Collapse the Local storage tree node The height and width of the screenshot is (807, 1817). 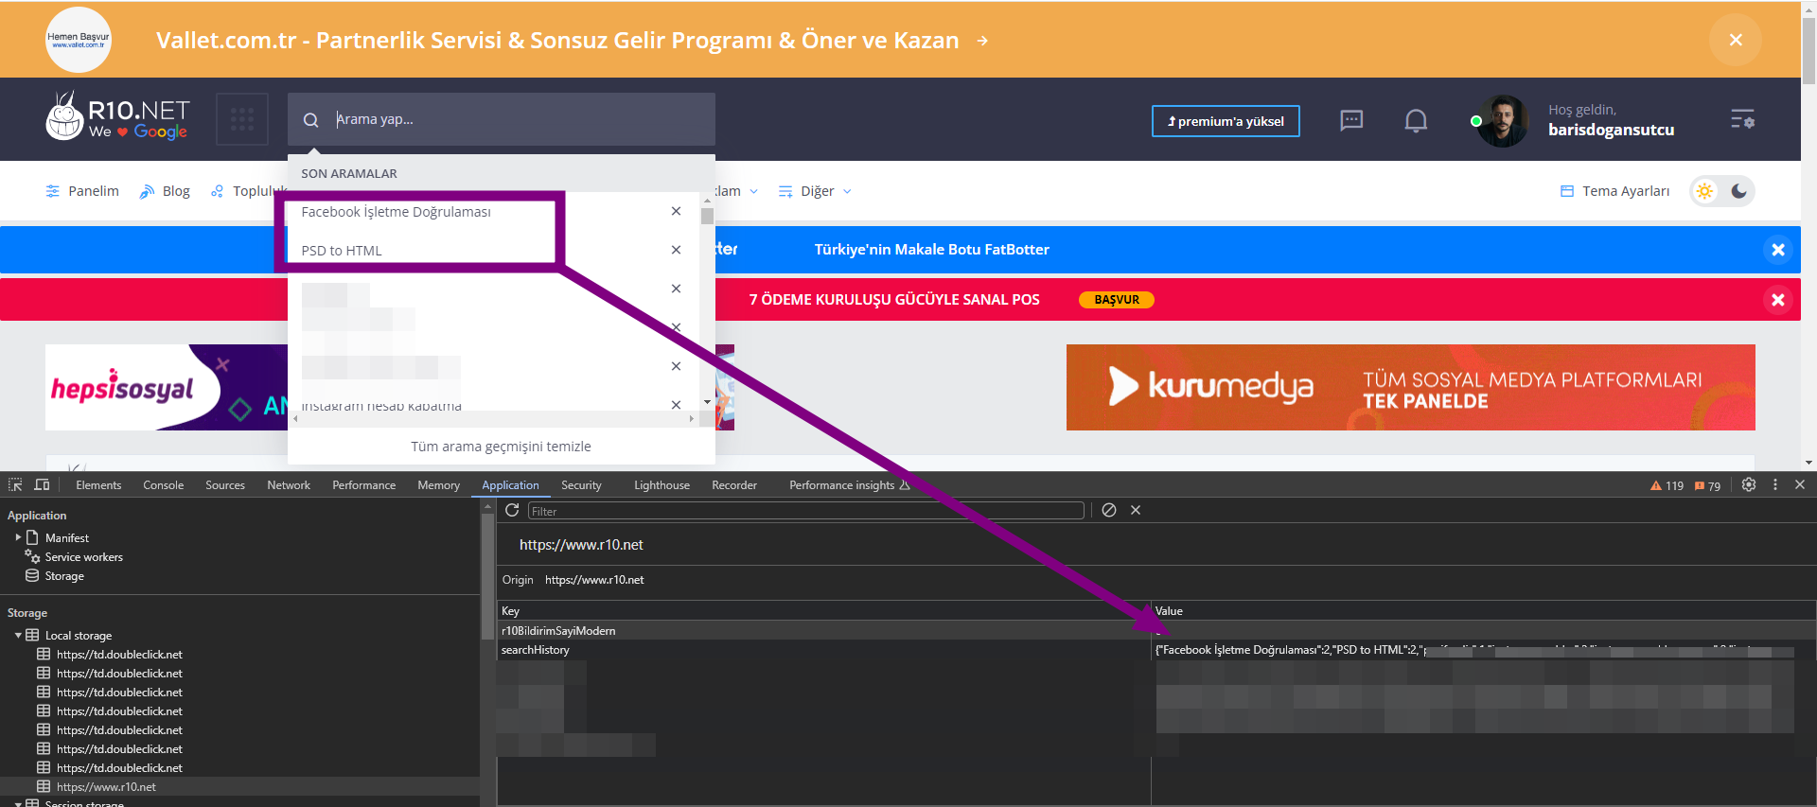(x=18, y=636)
